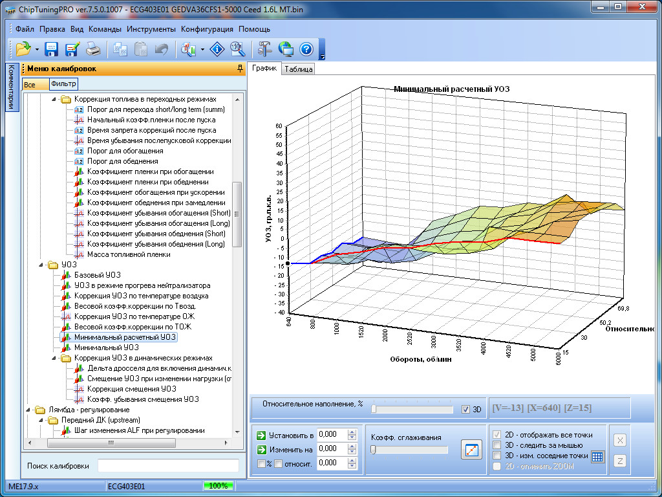Open the Инструменты menu
This screenshot has width=662, height=497.
point(151,29)
